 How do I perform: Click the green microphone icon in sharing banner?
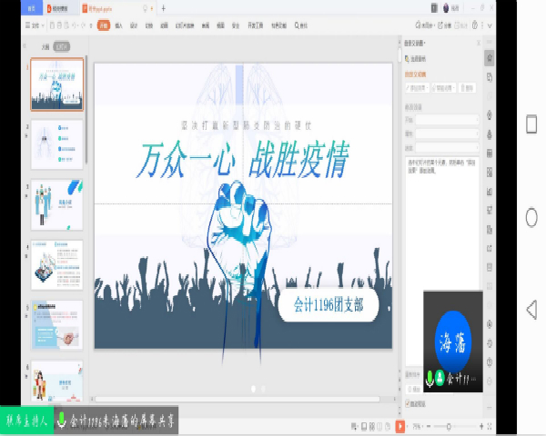[61, 421]
